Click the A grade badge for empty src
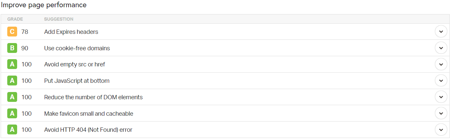Screen dimensions: 450x139 tap(12, 64)
